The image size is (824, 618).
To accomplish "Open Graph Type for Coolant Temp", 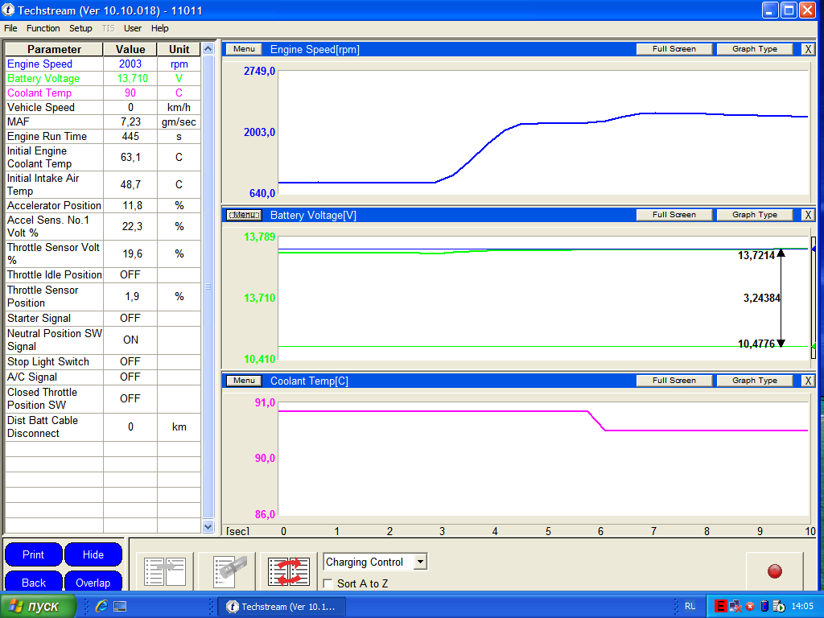I will coord(755,381).
